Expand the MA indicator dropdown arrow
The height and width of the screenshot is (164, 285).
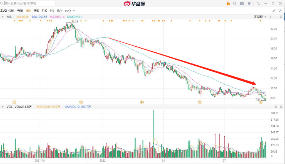pyautogui.click(x=3, y=17)
